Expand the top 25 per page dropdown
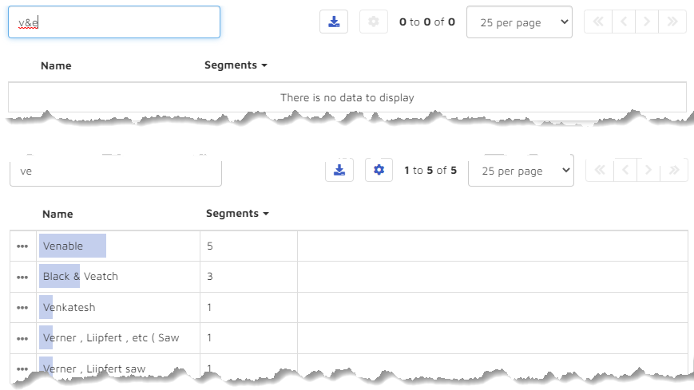This screenshot has height=390, width=694. 519,22
